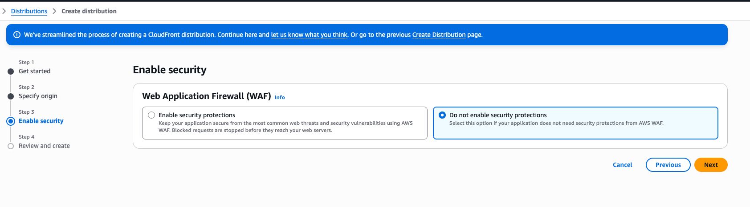Screen dimensions: 750x207
Task: Click the chevron left of the Distributions breadcrumb
Action: pos(4,11)
